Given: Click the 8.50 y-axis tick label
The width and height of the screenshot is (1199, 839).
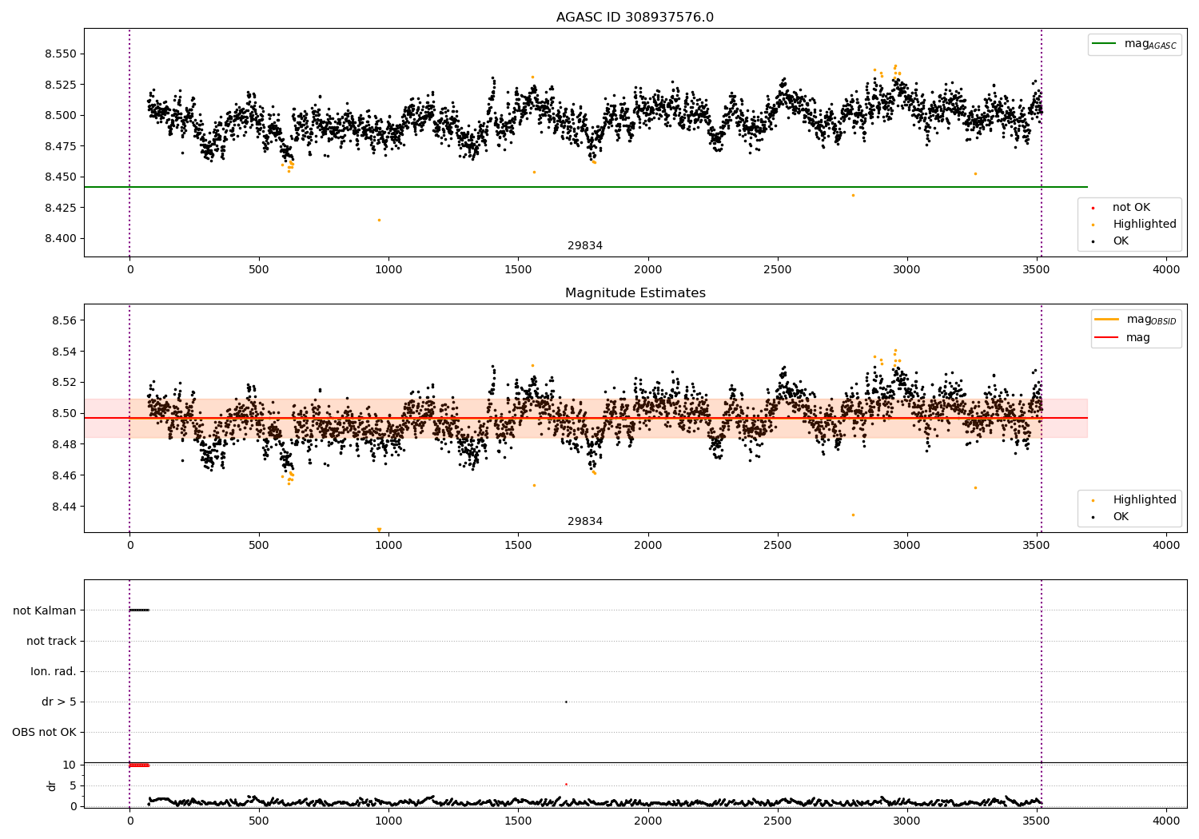Looking at the screenshot, I should tap(64, 413).
